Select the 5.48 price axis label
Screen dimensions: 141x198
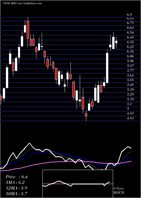tap(130, 85)
